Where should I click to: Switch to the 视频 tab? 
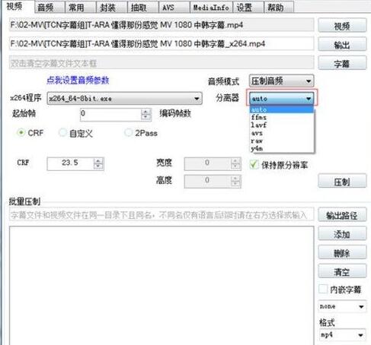[x=18, y=6]
